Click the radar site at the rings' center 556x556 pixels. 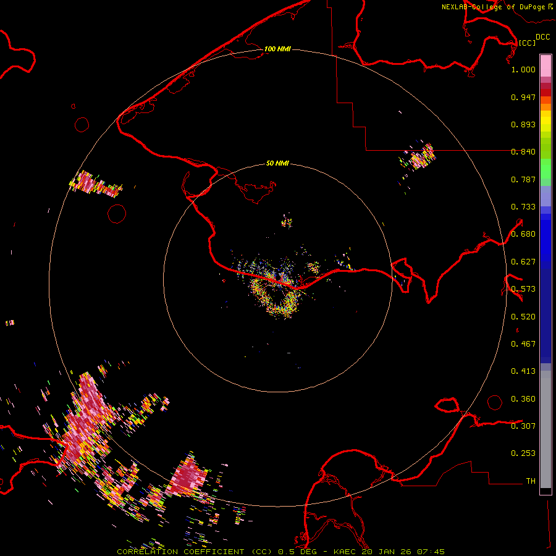(279, 279)
